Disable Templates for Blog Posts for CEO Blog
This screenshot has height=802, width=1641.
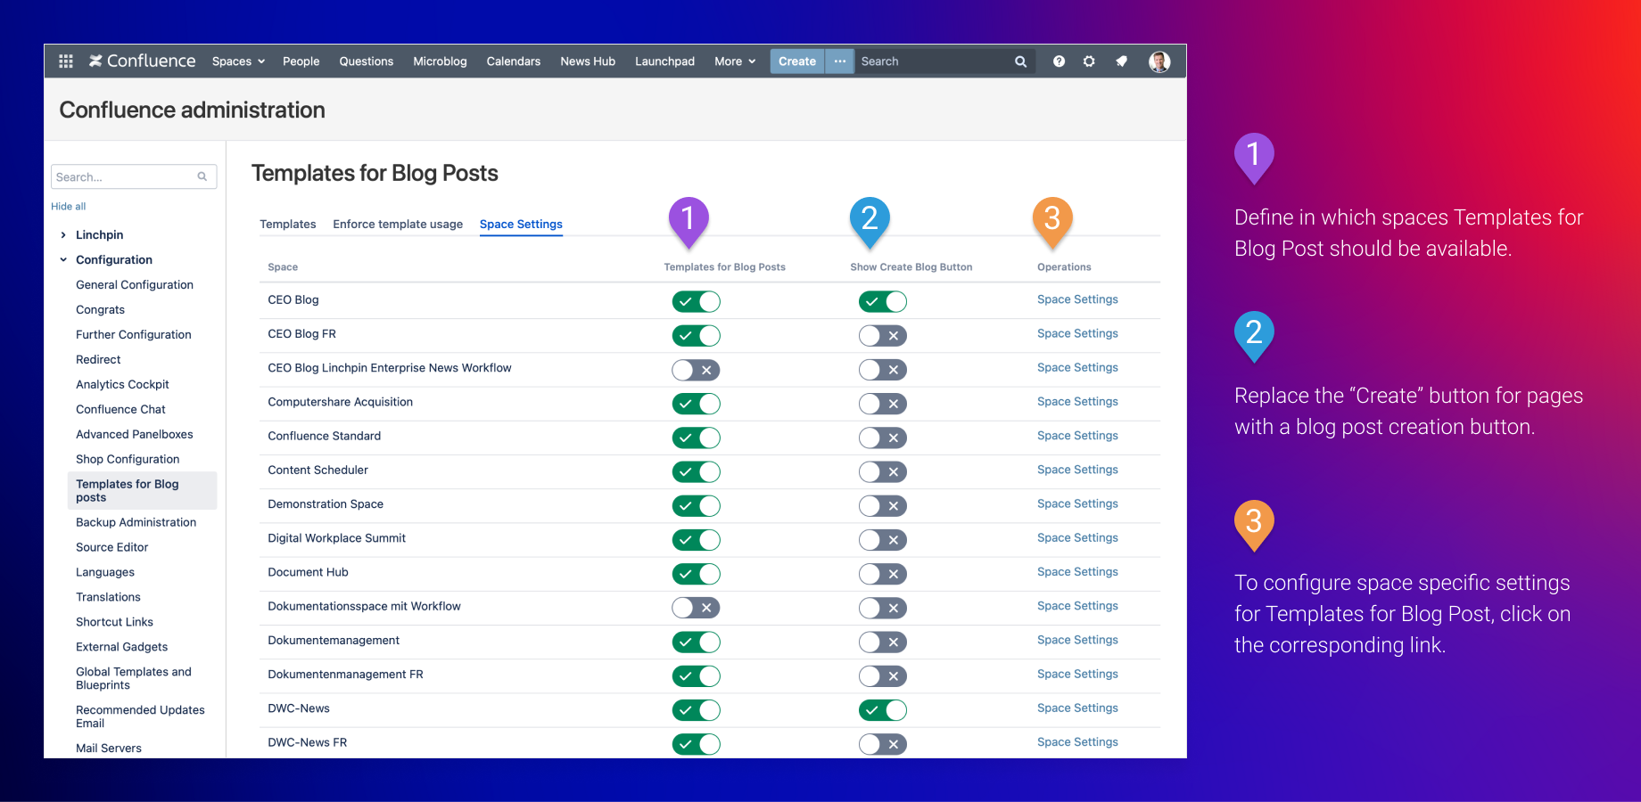696,301
